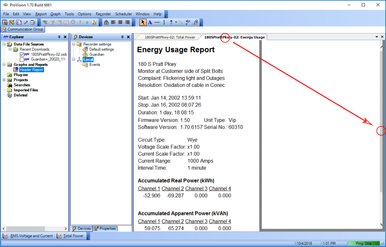The image size is (386, 247).
Task: Click the ruler measurement icon in toolbar
Action: click(11, 22)
